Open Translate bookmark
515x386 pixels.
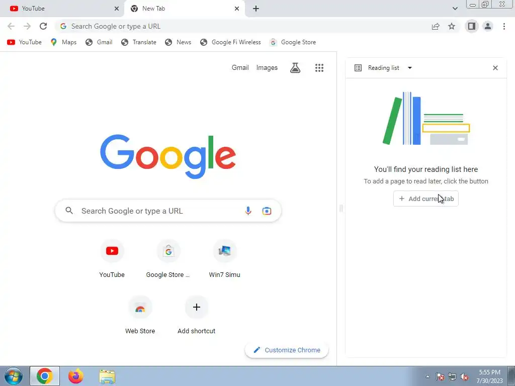click(139, 42)
